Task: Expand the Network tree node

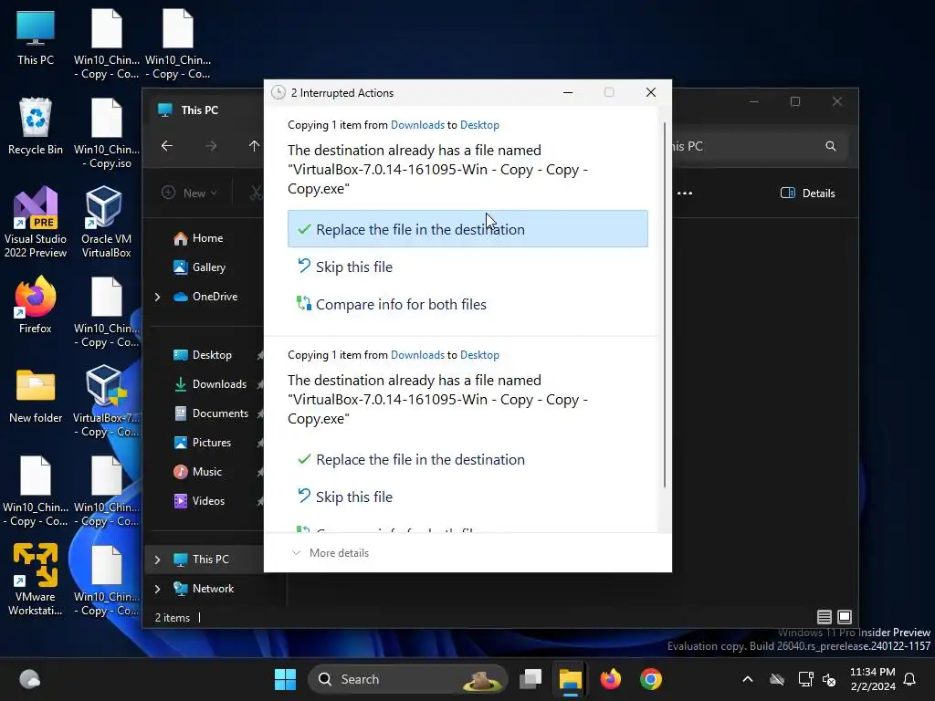Action: click(157, 589)
